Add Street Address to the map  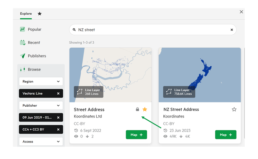137,135
